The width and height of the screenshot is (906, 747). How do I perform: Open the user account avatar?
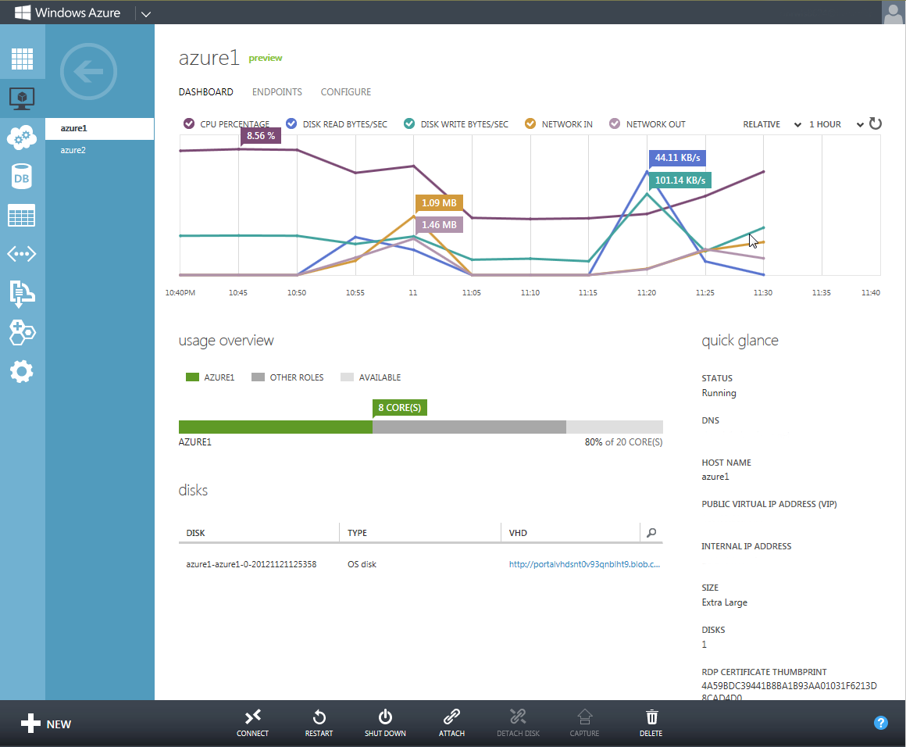[x=894, y=13]
